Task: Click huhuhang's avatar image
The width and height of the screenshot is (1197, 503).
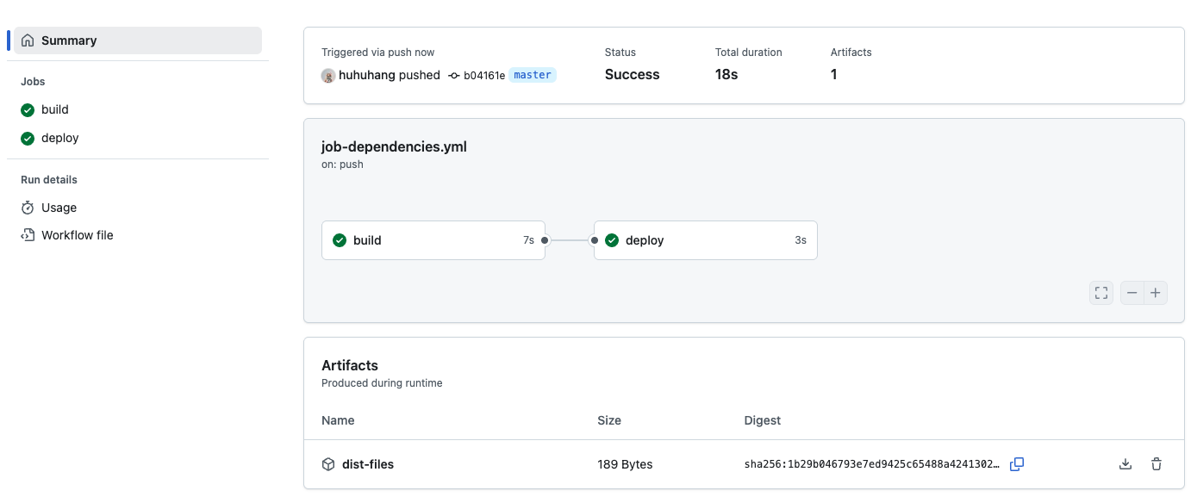Action: [x=327, y=76]
